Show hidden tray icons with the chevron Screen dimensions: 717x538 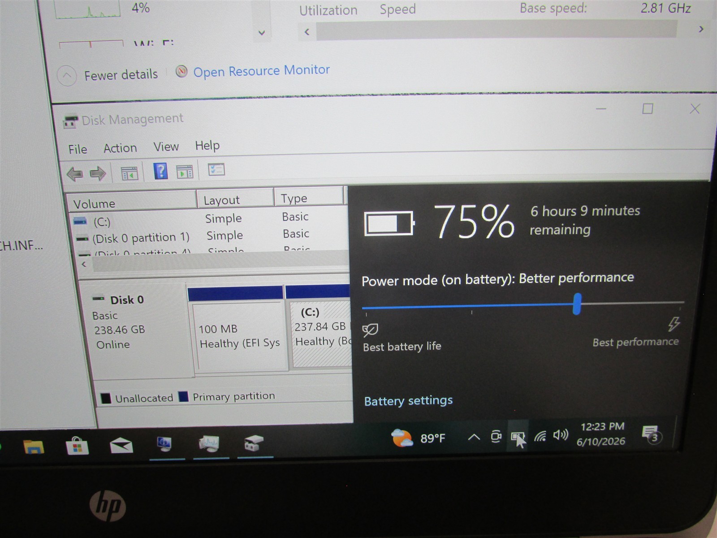(x=474, y=437)
